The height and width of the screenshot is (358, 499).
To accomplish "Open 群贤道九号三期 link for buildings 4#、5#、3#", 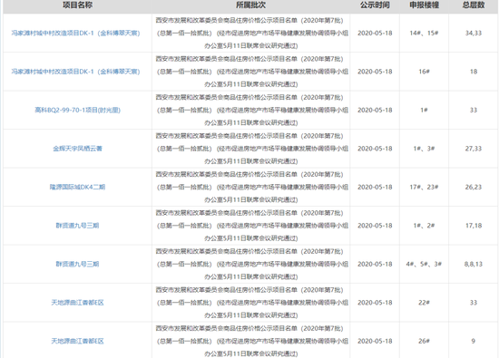I will pos(78,264).
